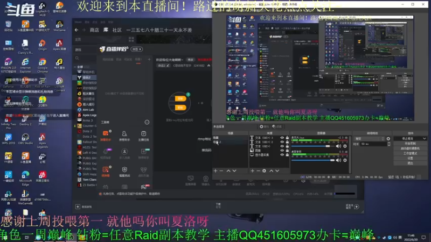The width and height of the screenshot is (431, 242).
Task: Open the scene transition properties gear in OBS
Action: click(x=388, y=139)
